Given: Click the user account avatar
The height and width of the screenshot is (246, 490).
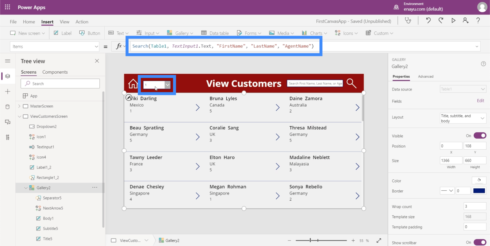Looking at the screenshot, I should click(482, 7).
